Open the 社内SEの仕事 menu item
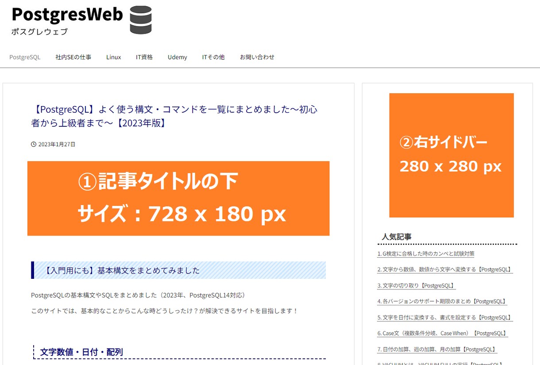 (x=73, y=57)
